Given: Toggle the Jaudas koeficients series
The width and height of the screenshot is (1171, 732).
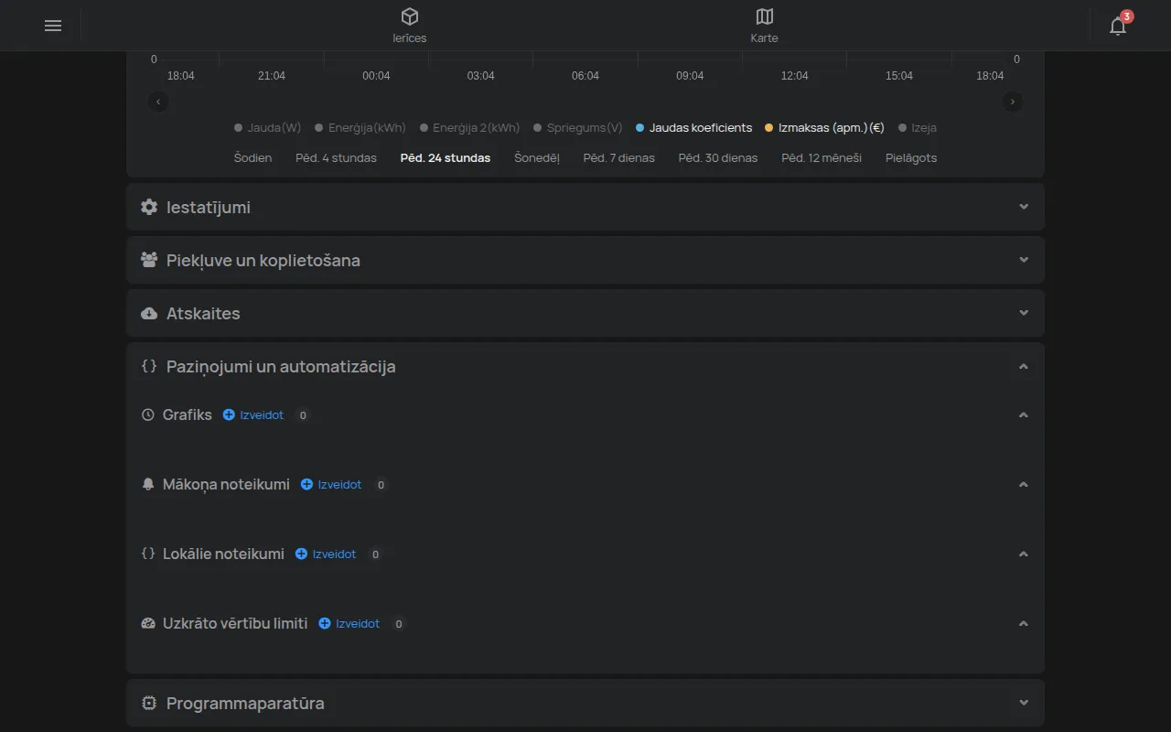Looking at the screenshot, I should tap(693, 128).
